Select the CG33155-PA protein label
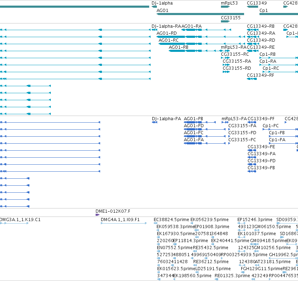298x281 pixels. (x=242, y=126)
